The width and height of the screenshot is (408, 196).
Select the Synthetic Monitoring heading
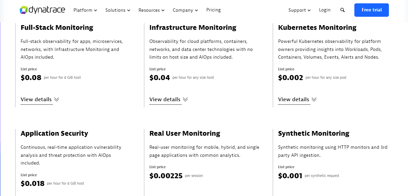(314, 133)
